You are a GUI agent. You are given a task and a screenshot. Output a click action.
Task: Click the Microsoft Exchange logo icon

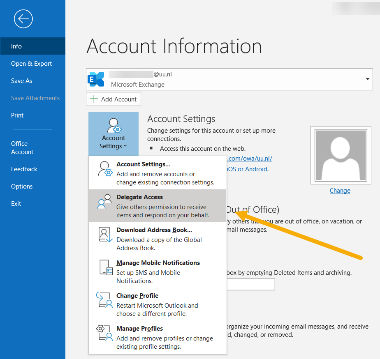[x=96, y=79]
